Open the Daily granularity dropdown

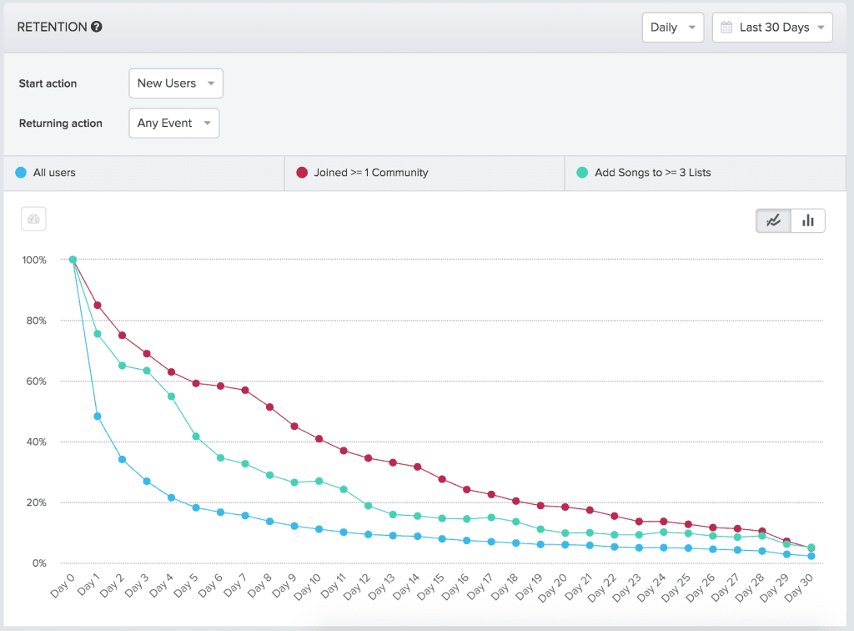672,27
